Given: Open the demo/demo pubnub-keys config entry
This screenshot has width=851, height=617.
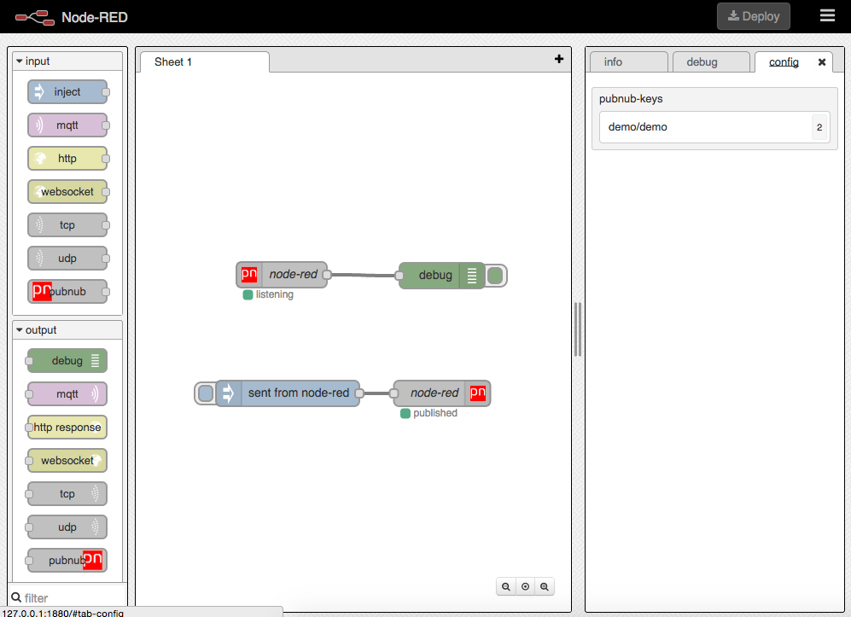Looking at the screenshot, I should [x=704, y=127].
